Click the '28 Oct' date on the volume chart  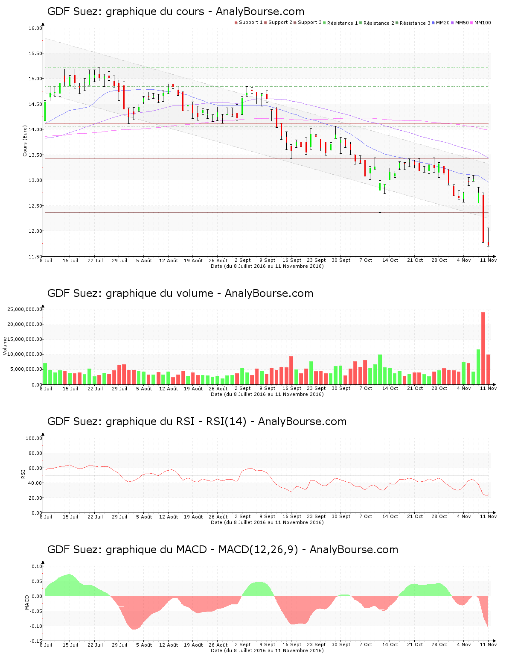tap(439, 388)
